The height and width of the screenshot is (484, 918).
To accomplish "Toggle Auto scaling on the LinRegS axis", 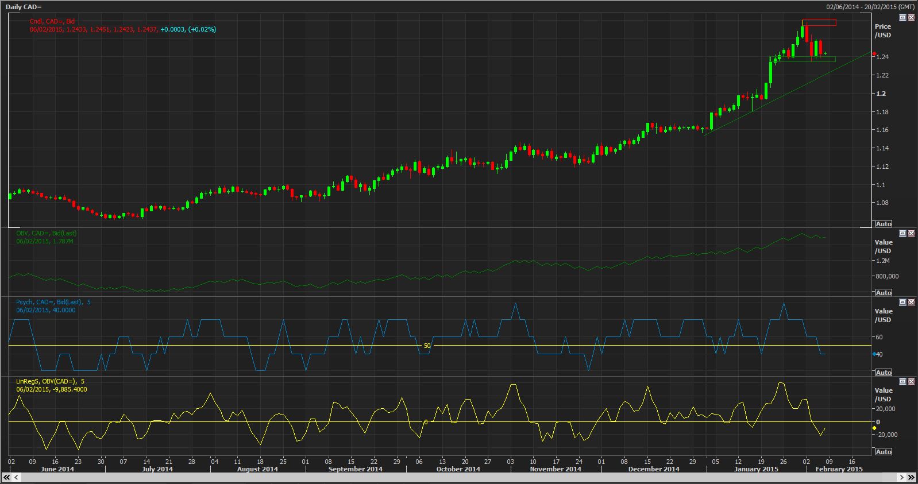I will (884, 452).
